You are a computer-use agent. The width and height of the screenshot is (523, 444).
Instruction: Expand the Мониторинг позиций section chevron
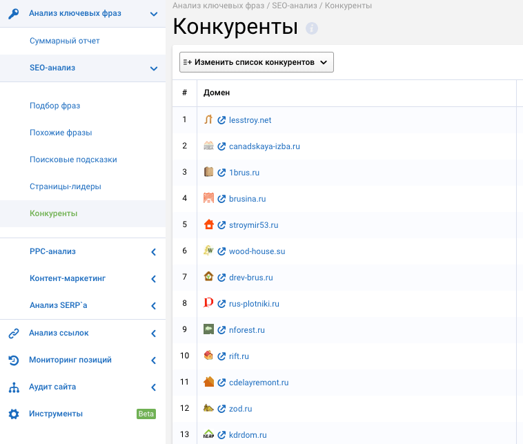[x=153, y=360]
